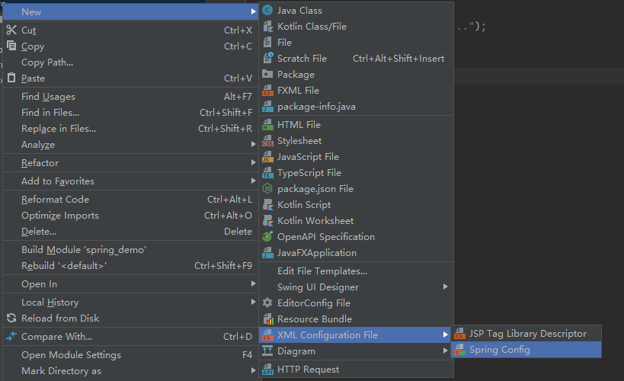The height and width of the screenshot is (381, 624).
Task: Expand the Analyze submenu arrow
Action: [254, 145]
